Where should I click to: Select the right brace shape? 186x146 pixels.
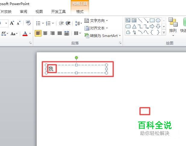click(158, 32)
